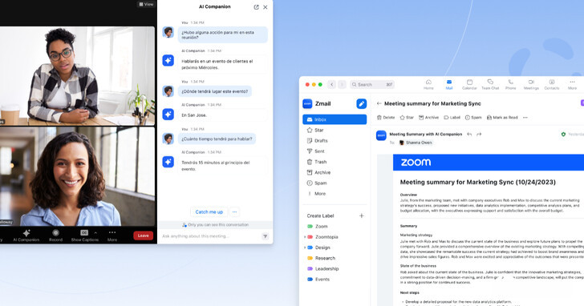Click the back arrow in Zmail title bar
The height and width of the screenshot is (306, 584).
pos(332,84)
